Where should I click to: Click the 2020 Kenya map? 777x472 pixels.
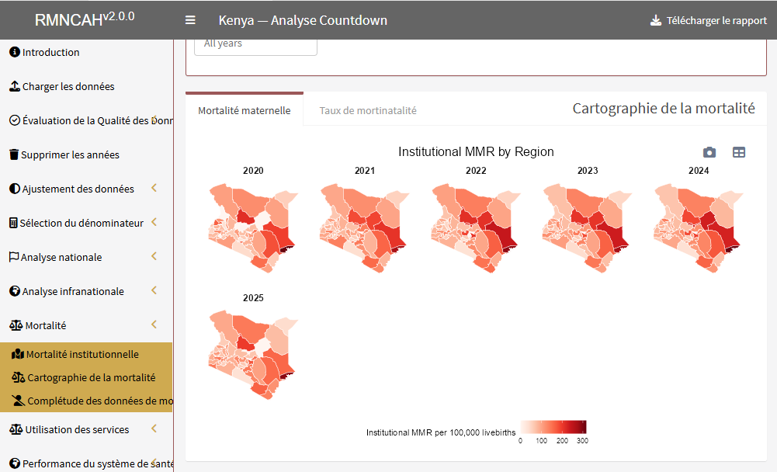click(253, 227)
